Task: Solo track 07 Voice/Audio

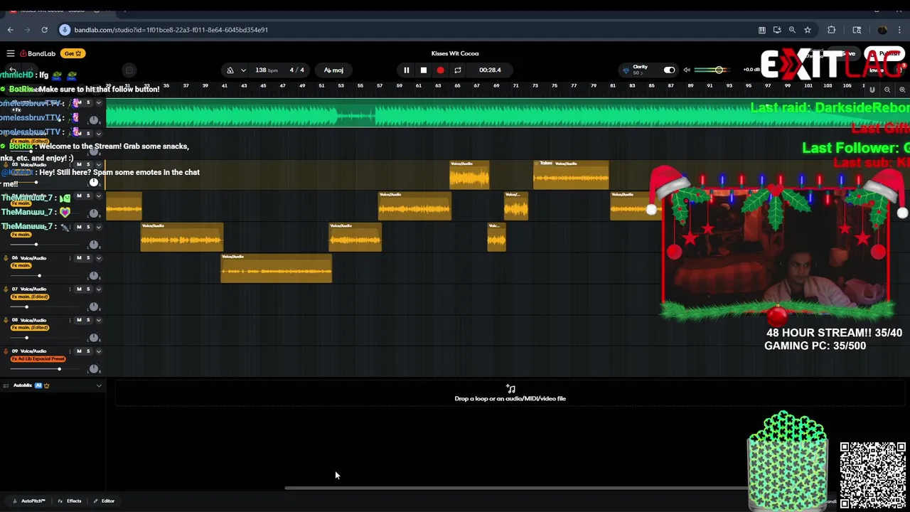Action: 88,289
